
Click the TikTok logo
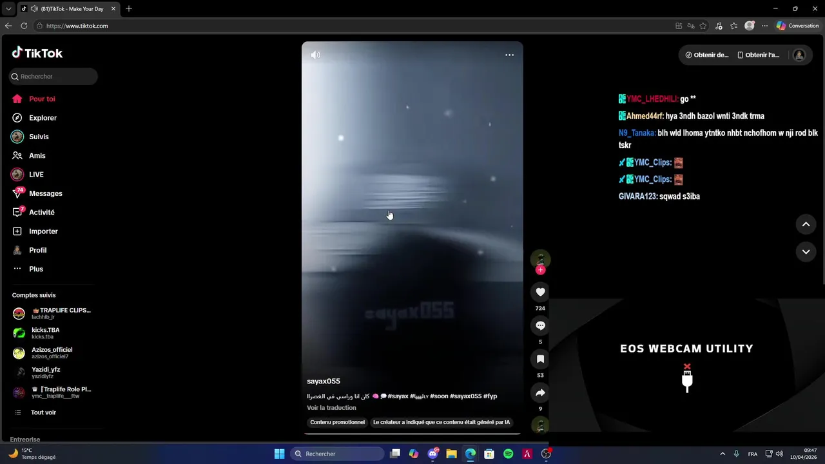point(37,53)
